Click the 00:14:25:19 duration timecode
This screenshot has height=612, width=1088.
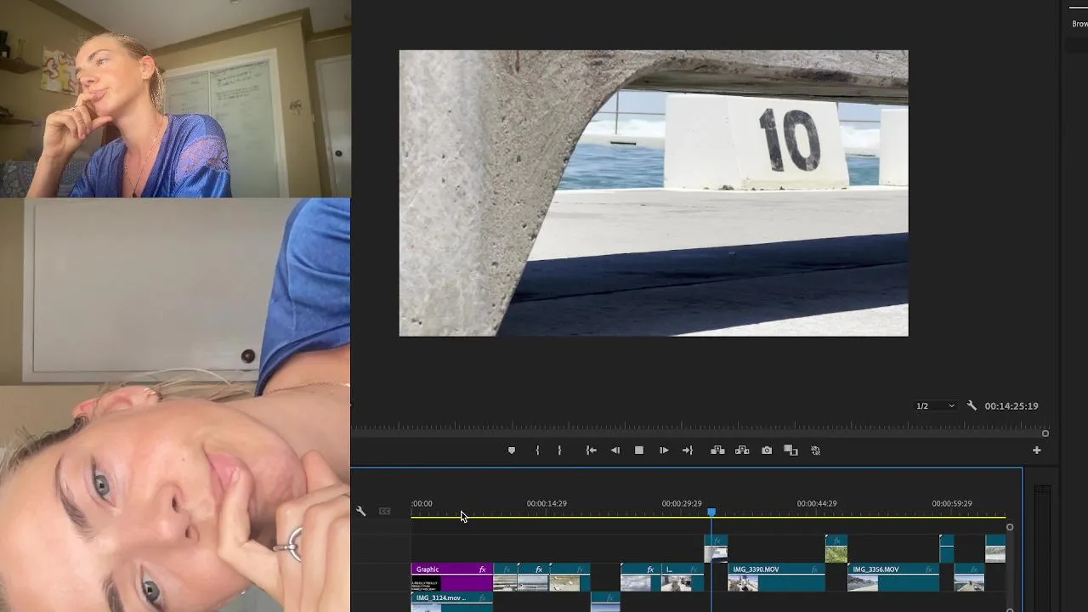point(1011,406)
